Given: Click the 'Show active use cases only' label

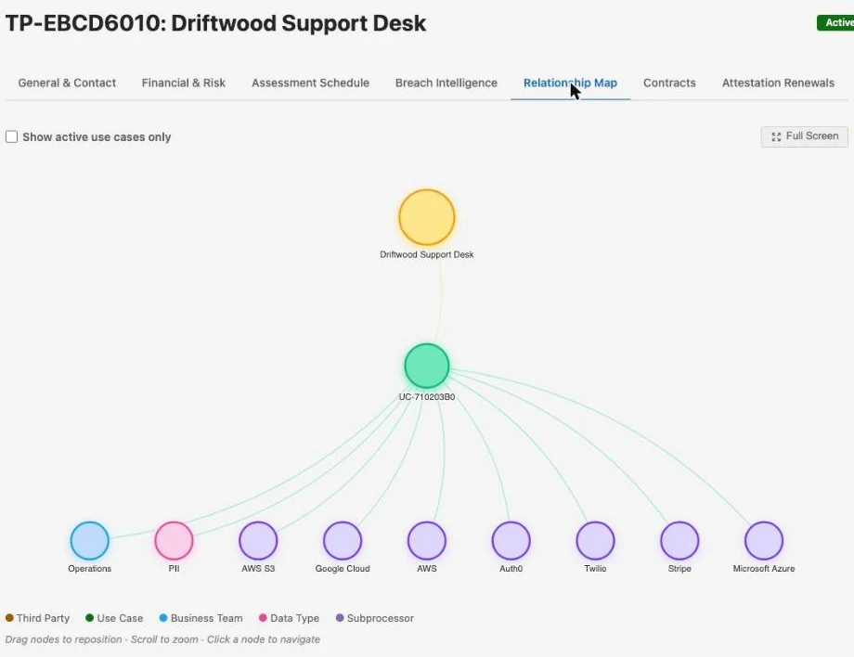Looking at the screenshot, I should point(97,137).
